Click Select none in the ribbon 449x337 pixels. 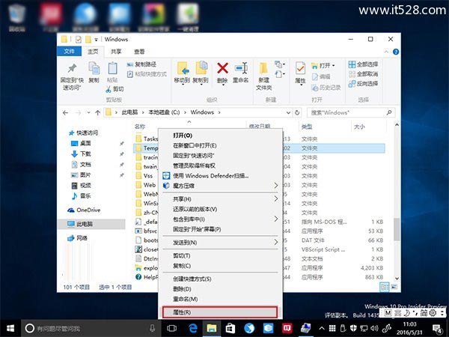[x=363, y=74]
